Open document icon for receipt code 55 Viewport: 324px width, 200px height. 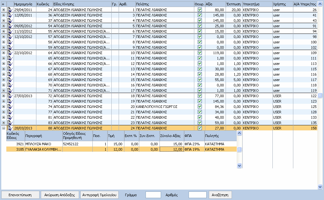(10, 31)
